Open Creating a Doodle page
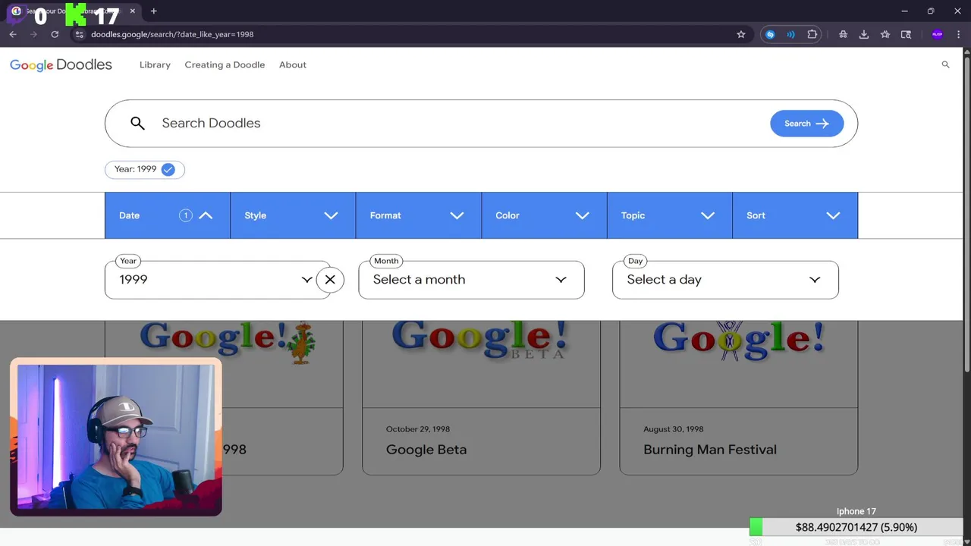 225,65
